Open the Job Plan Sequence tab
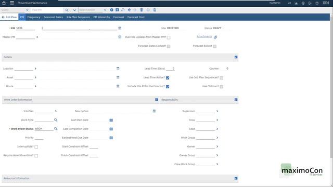333x187 pixels. click(x=78, y=17)
